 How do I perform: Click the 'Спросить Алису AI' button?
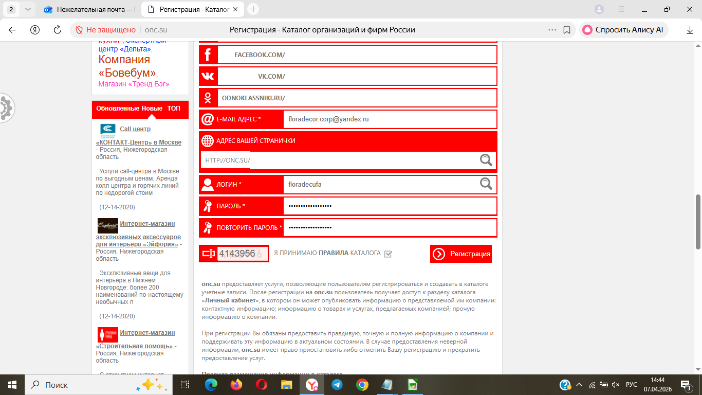click(623, 30)
